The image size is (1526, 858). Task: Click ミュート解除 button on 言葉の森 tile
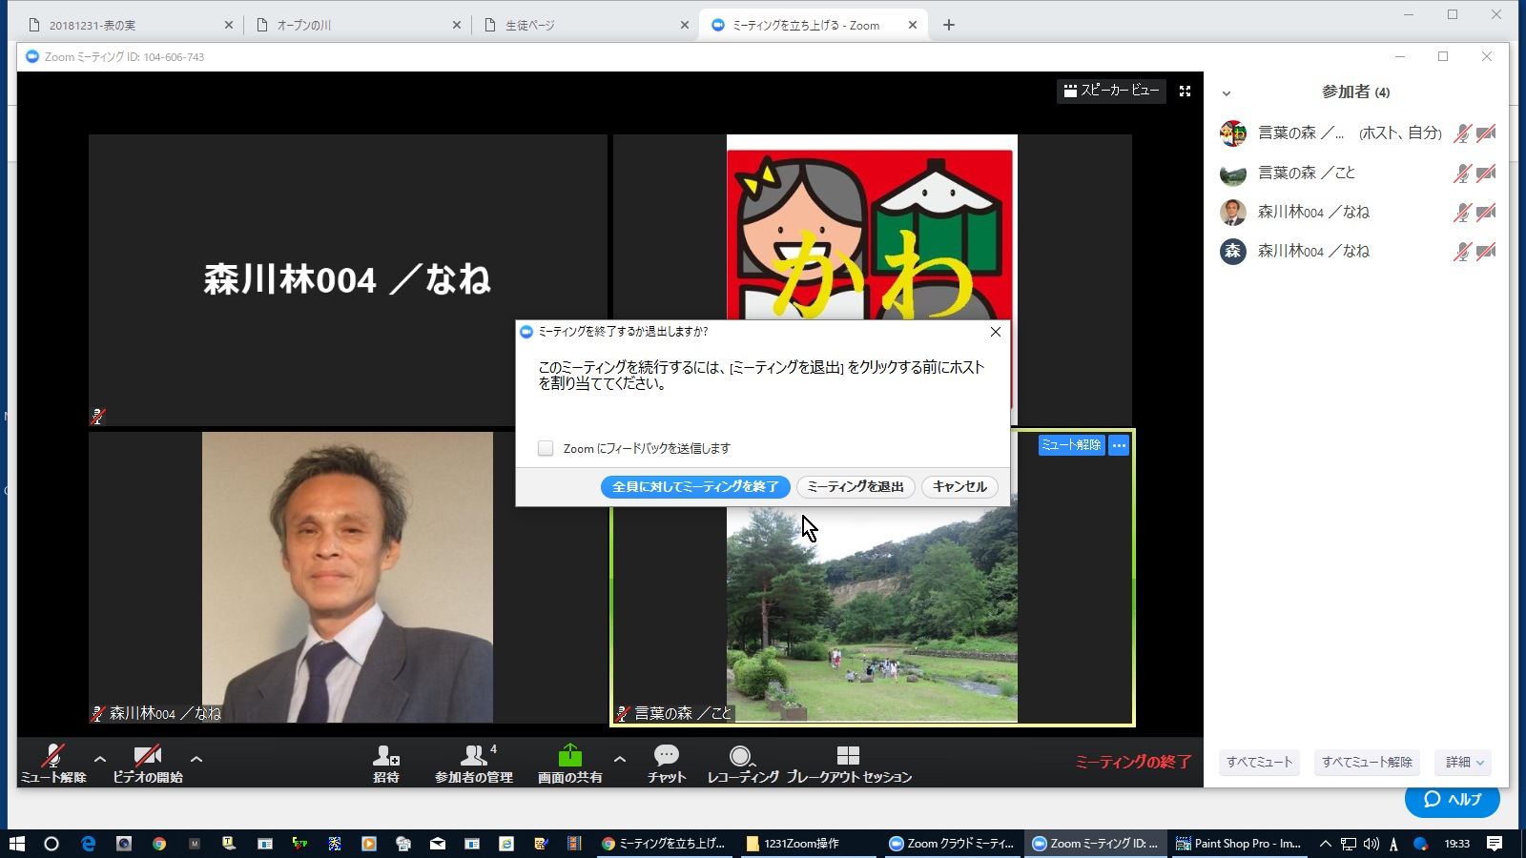1071,445
